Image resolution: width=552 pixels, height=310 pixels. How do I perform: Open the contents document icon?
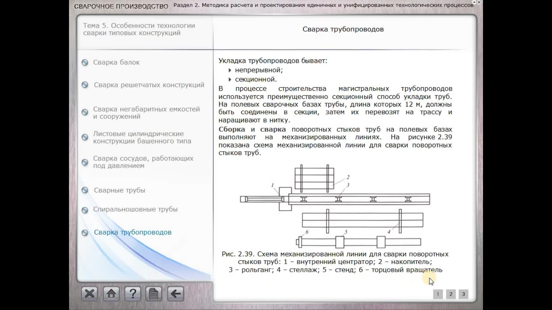point(154,294)
